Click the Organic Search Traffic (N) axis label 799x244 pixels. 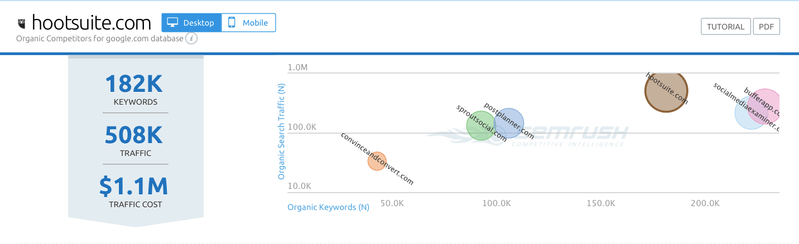(282, 131)
